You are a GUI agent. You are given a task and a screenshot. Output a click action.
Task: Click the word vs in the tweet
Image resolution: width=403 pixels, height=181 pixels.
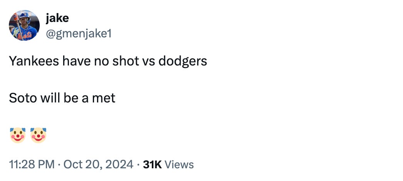coord(147,61)
